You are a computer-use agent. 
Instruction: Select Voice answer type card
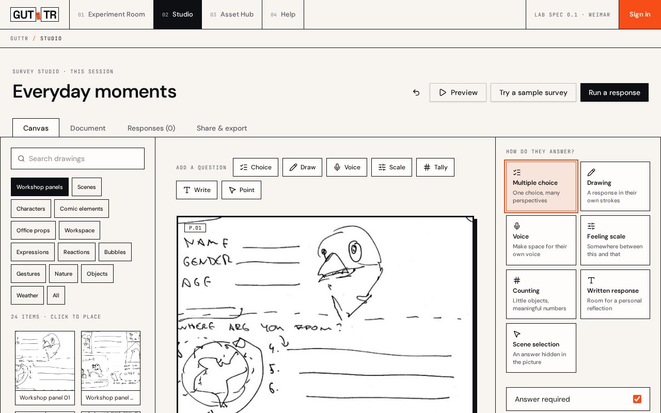pos(541,240)
